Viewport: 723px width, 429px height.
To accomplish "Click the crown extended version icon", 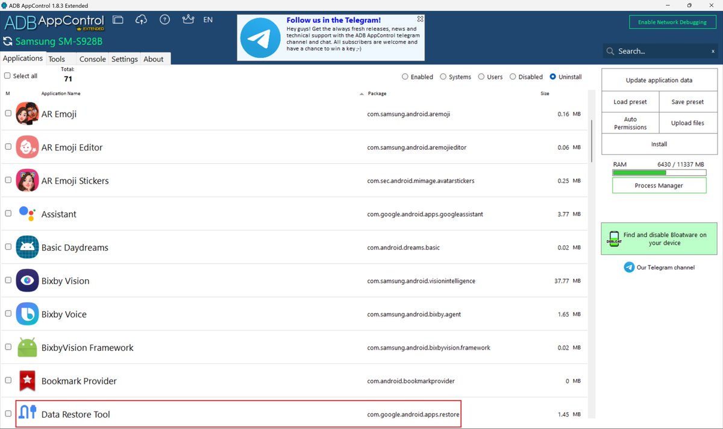I will pyautogui.click(x=188, y=20).
